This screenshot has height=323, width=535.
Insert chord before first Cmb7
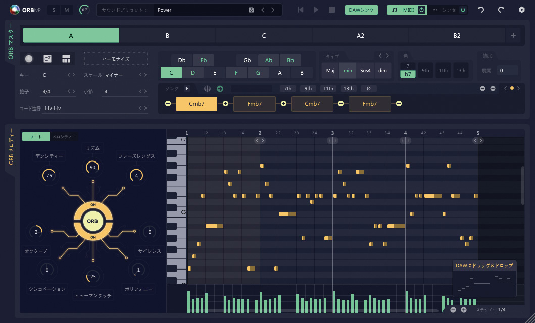point(168,104)
